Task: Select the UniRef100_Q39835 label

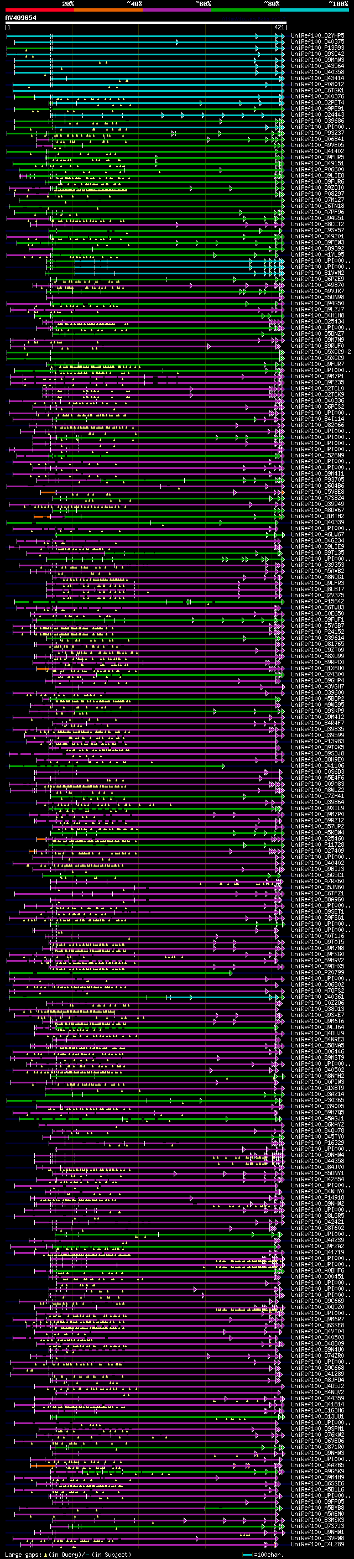Action: click(317, 729)
